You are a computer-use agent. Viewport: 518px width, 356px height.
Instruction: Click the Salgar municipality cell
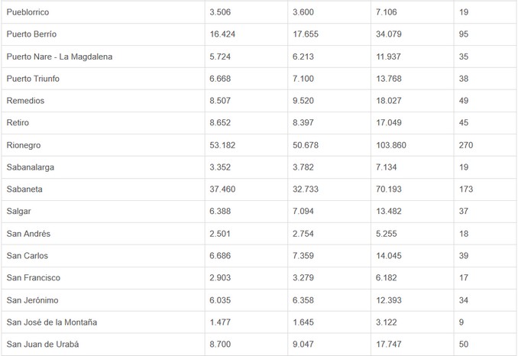[19, 212]
